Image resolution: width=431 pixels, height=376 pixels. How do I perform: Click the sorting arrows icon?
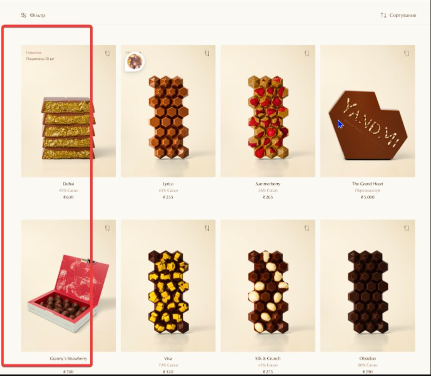tap(383, 15)
